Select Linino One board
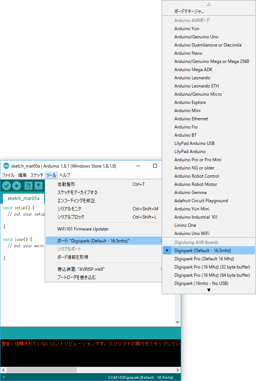Viewport: 256px width, 381px height. pos(209,225)
